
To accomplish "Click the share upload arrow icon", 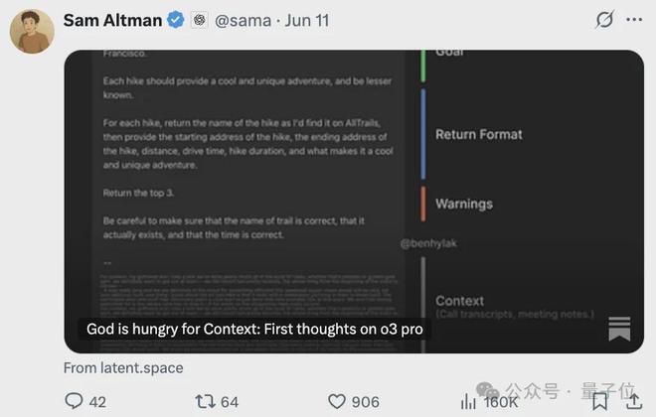I will pos(633,401).
